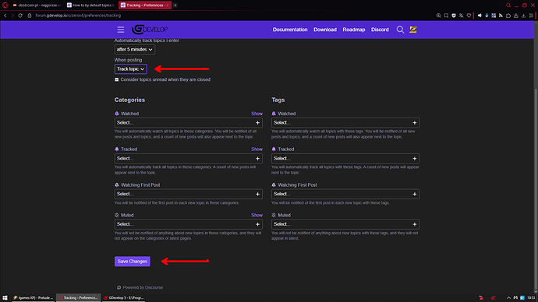Open the Windows Start button
This screenshot has height=302, width=538.
(x=5, y=298)
